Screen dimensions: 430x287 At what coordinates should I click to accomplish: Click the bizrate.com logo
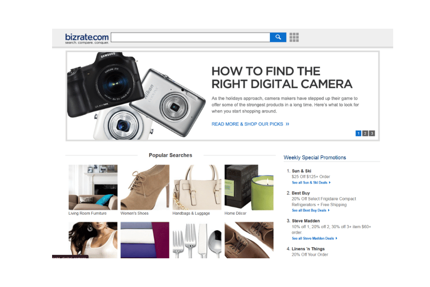click(86, 38)
